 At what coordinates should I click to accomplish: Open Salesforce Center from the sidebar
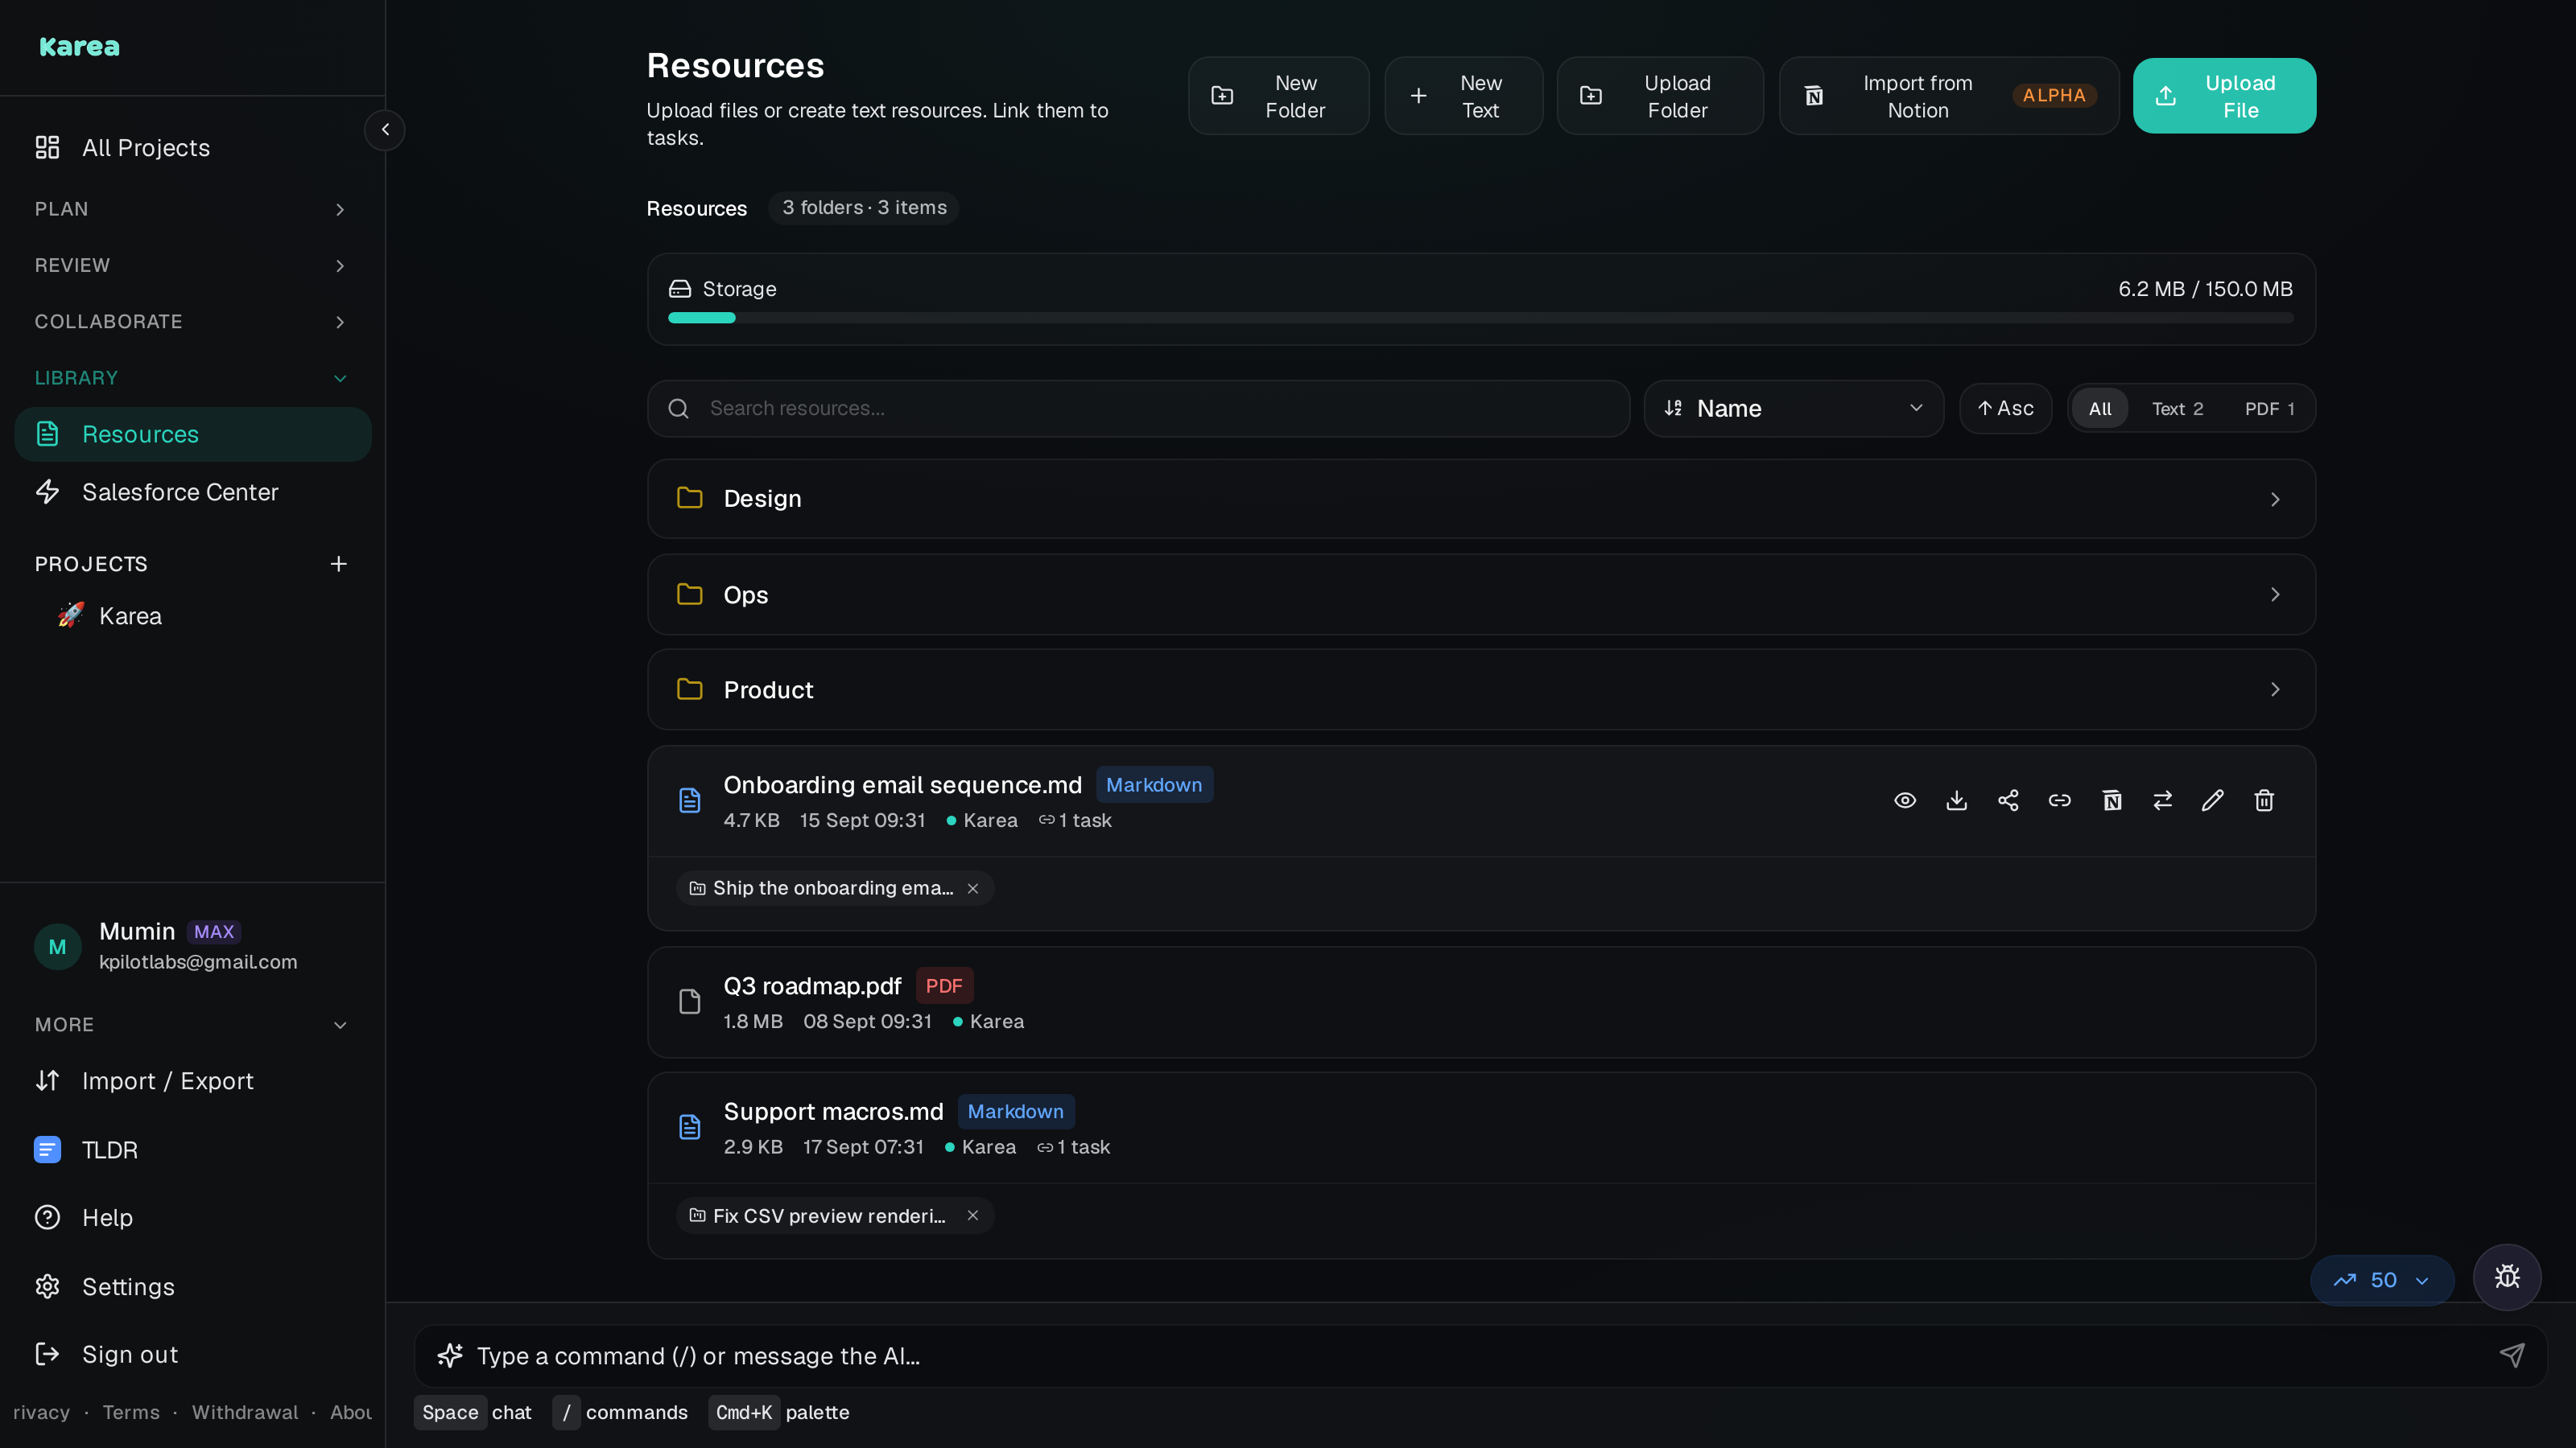point(192,492)
